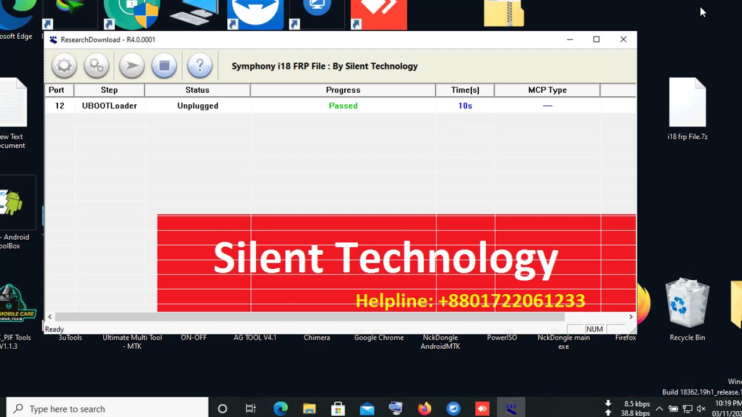Open Firefox from the taskbar
Screen dimensions: 742x417
(424, 409)
